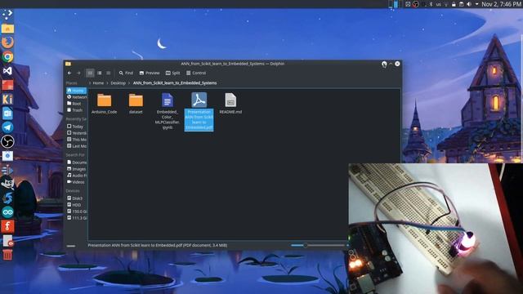Open the KDE application launcher
This screenshot has height=294, width=523.
pos(7,14)
